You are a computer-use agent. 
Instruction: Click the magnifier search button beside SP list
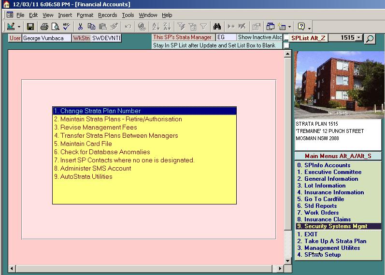pos(370,38)
